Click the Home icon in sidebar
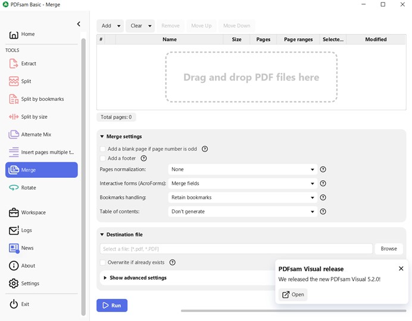This screenshot has height=321, width=412. pos(14,35)
